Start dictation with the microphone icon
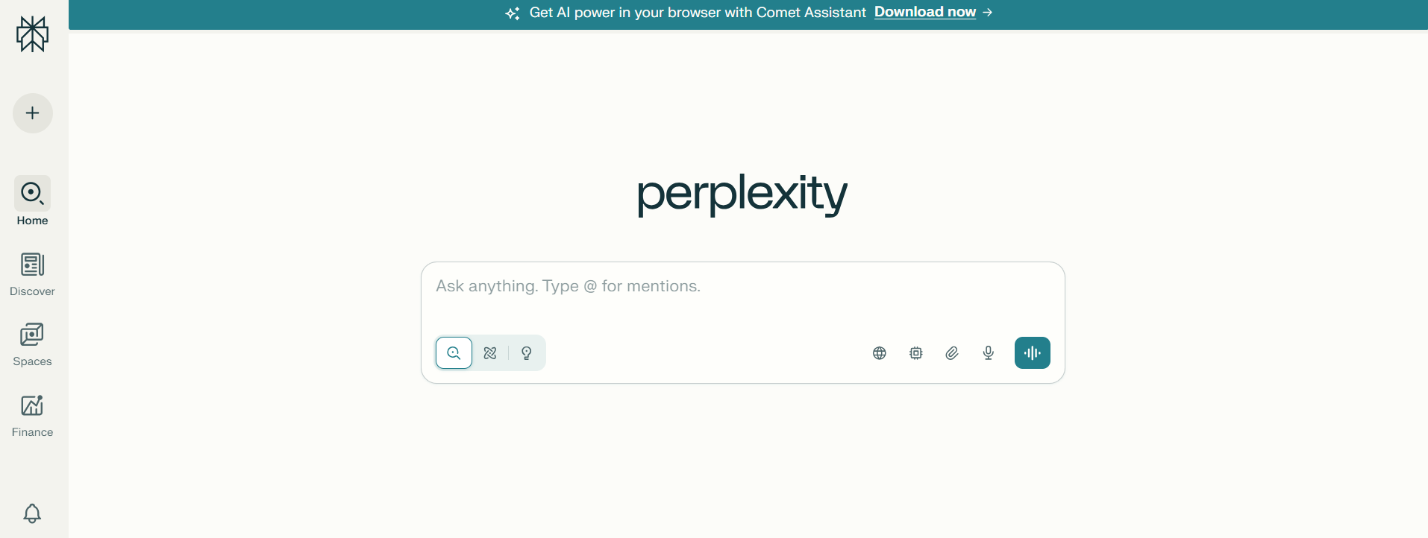Screen dimensions: 1428x538 pos(987,352)
